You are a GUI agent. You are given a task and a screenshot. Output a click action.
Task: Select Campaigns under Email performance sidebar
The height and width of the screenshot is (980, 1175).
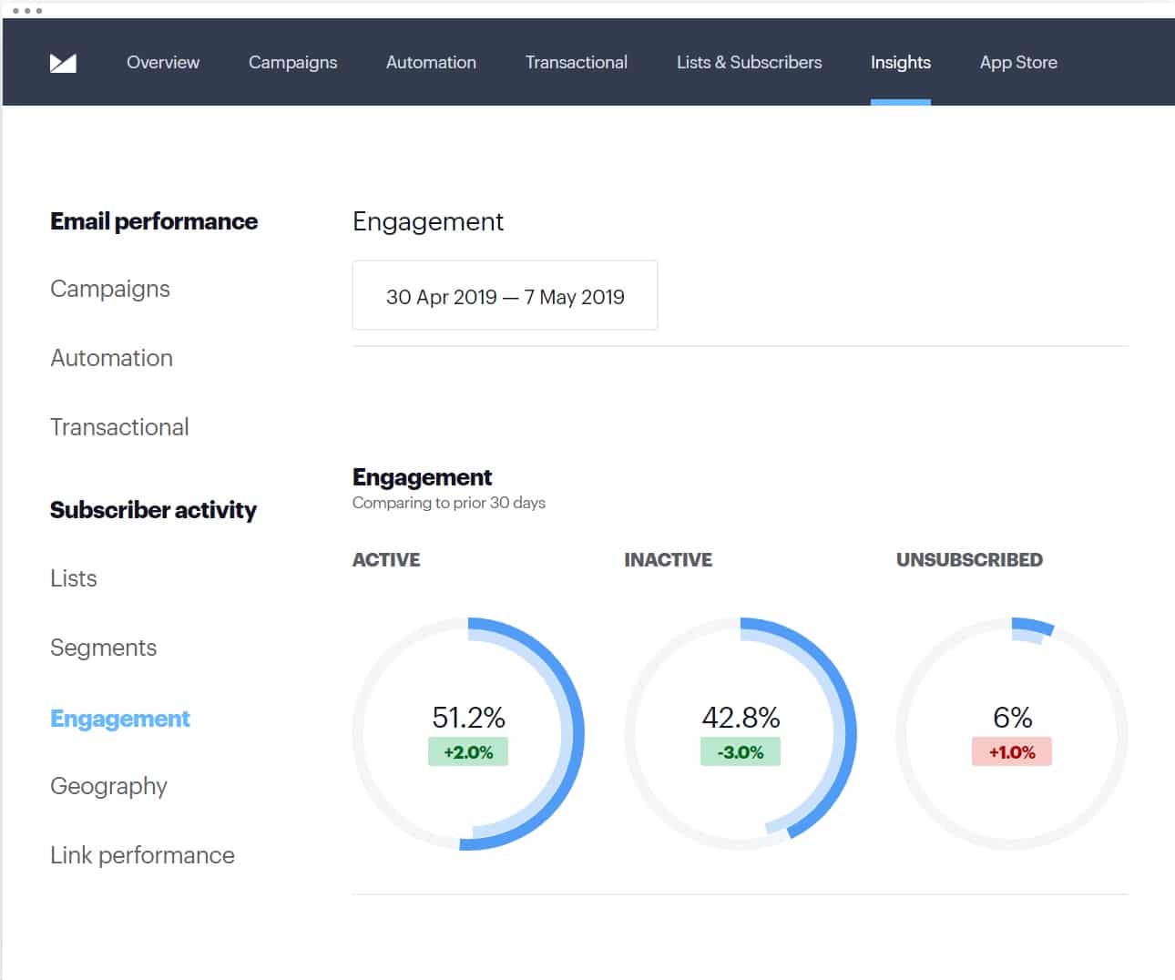[110, 289]
